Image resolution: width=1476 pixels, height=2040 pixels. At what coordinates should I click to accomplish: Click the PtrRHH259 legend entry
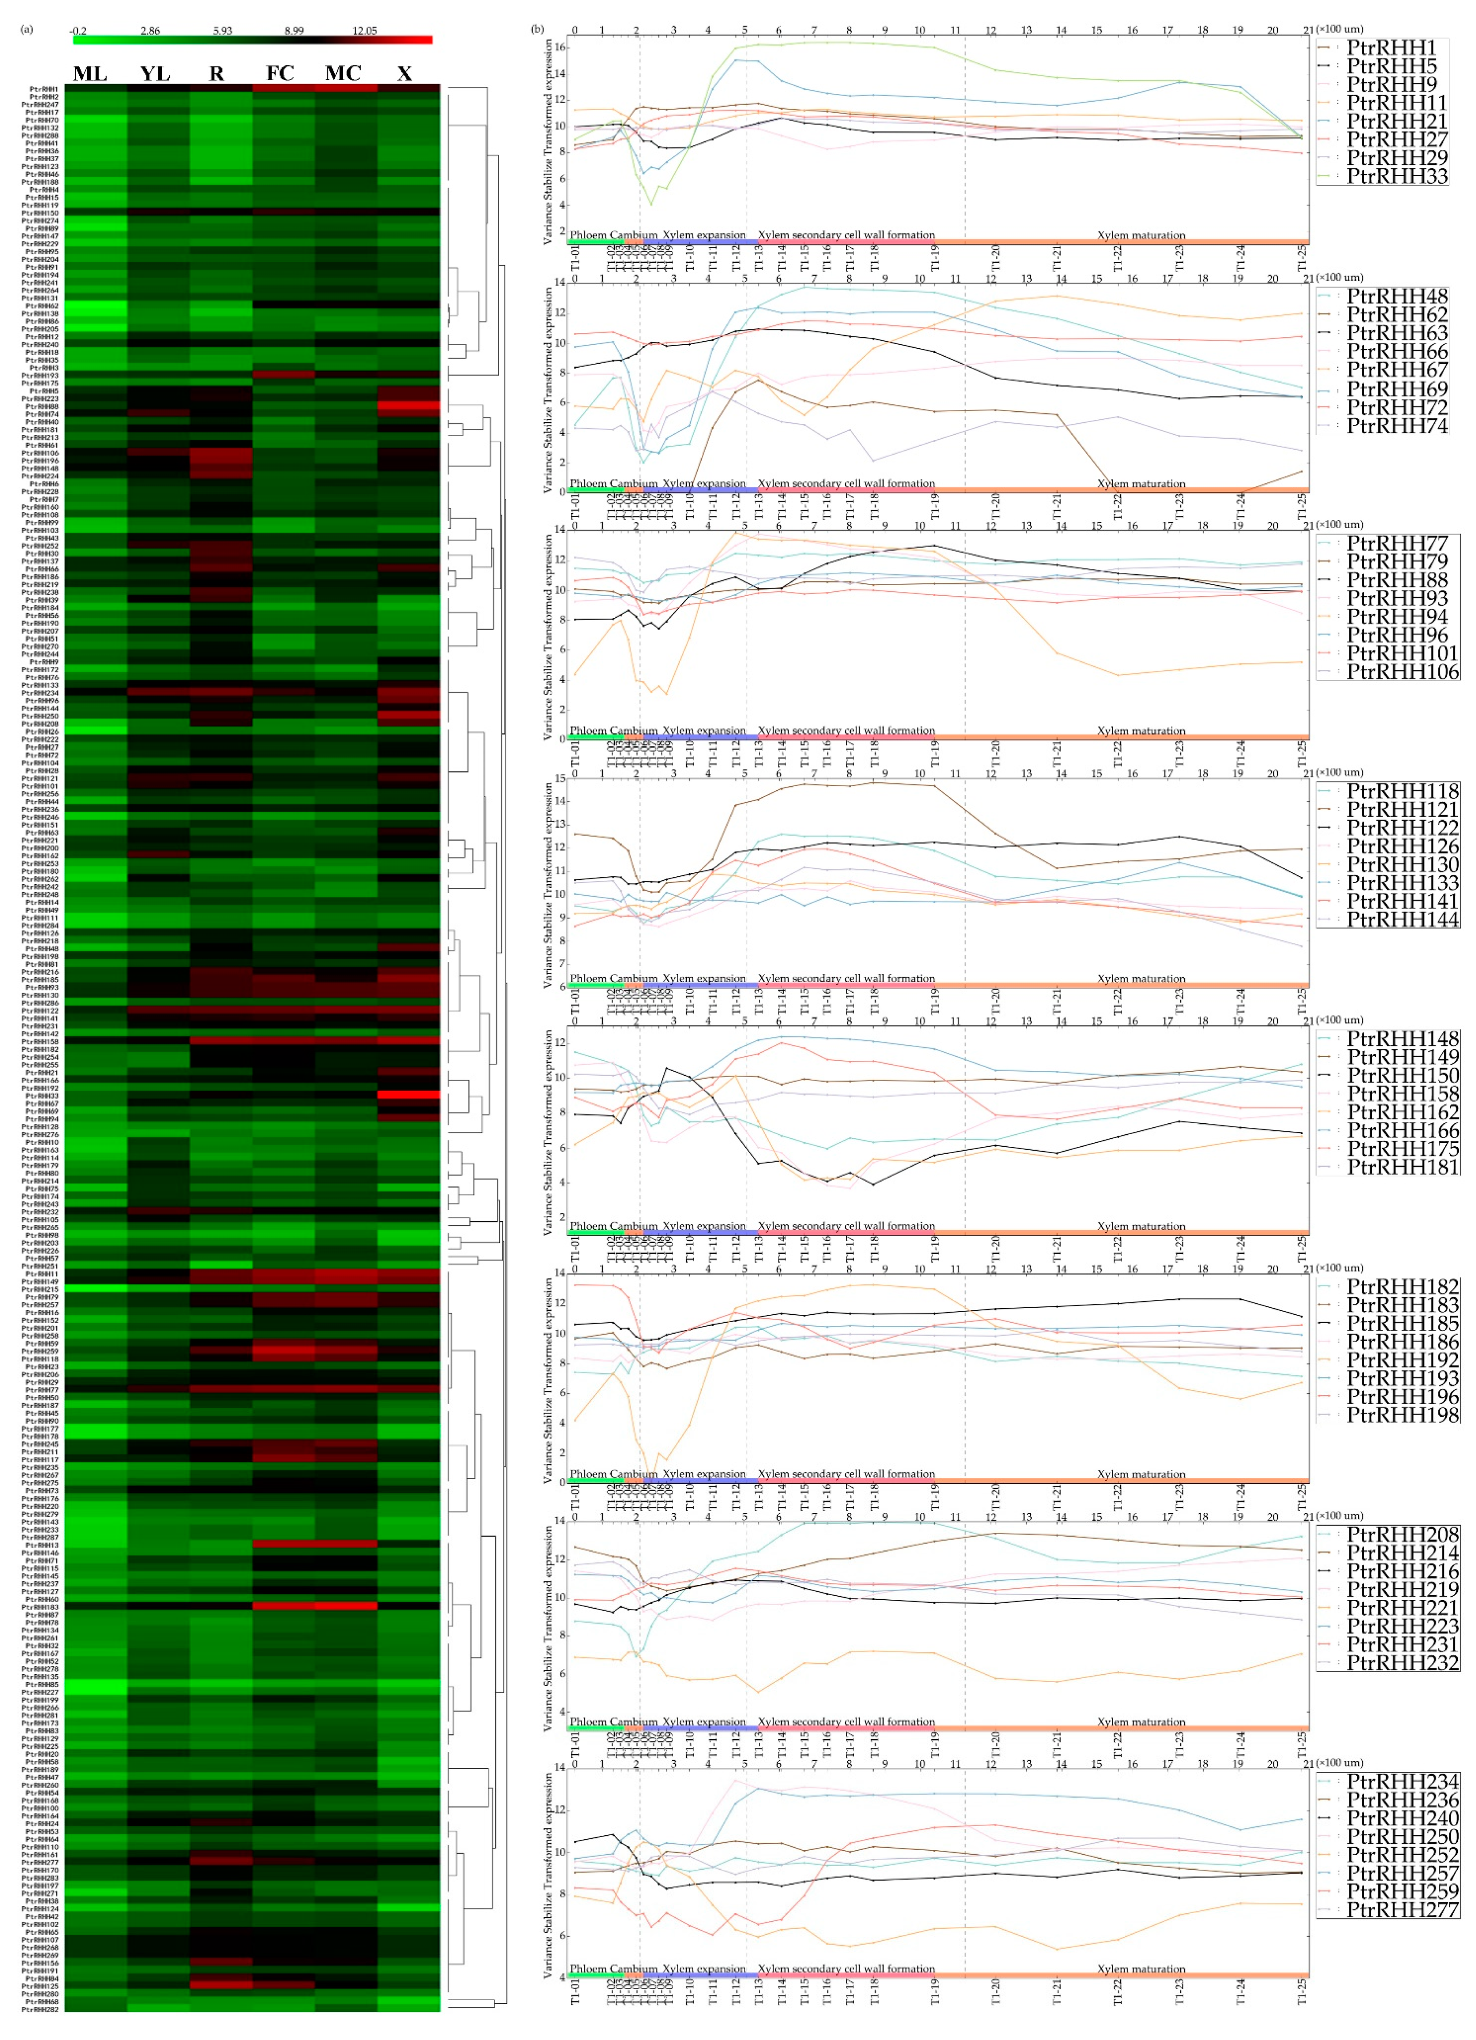click(1402, 1891)
